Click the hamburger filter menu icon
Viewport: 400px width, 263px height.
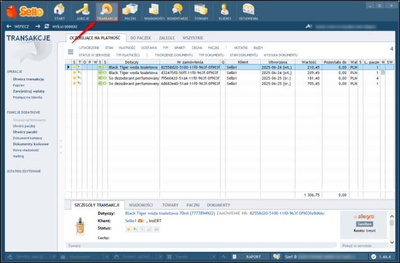coord(71,51)
